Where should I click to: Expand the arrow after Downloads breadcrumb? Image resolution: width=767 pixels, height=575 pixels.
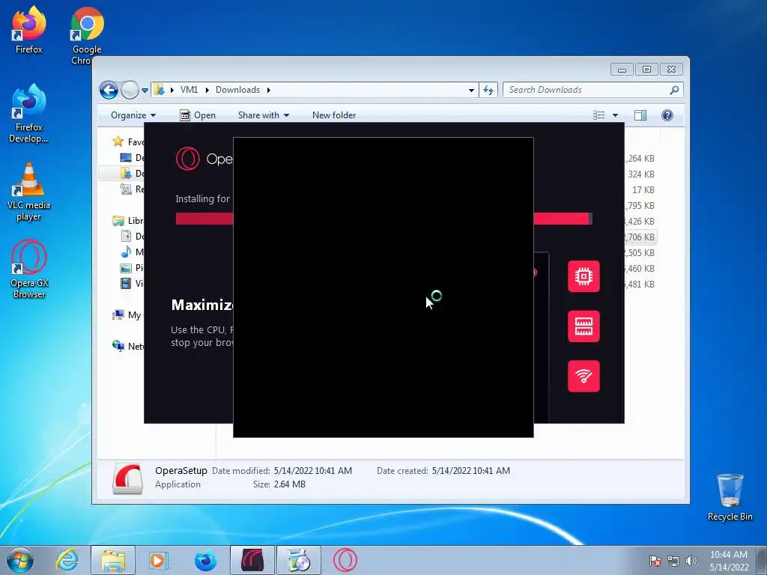tap(269, 90)
